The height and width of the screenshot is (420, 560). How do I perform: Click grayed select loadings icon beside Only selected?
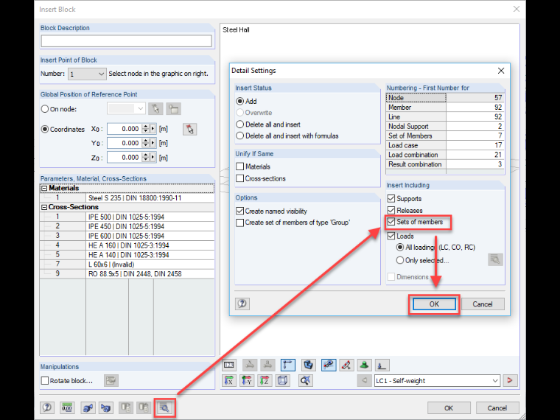[x=495, y=259]
